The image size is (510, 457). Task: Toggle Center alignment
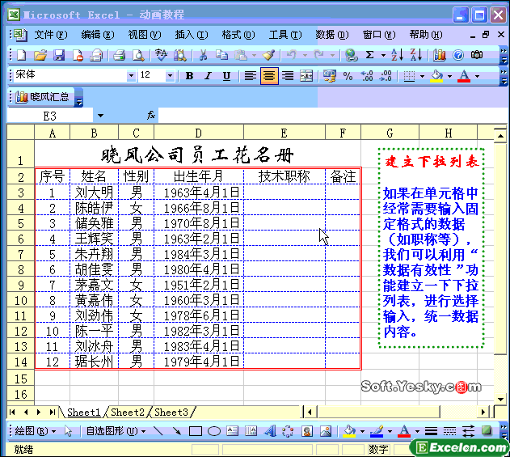269,76
